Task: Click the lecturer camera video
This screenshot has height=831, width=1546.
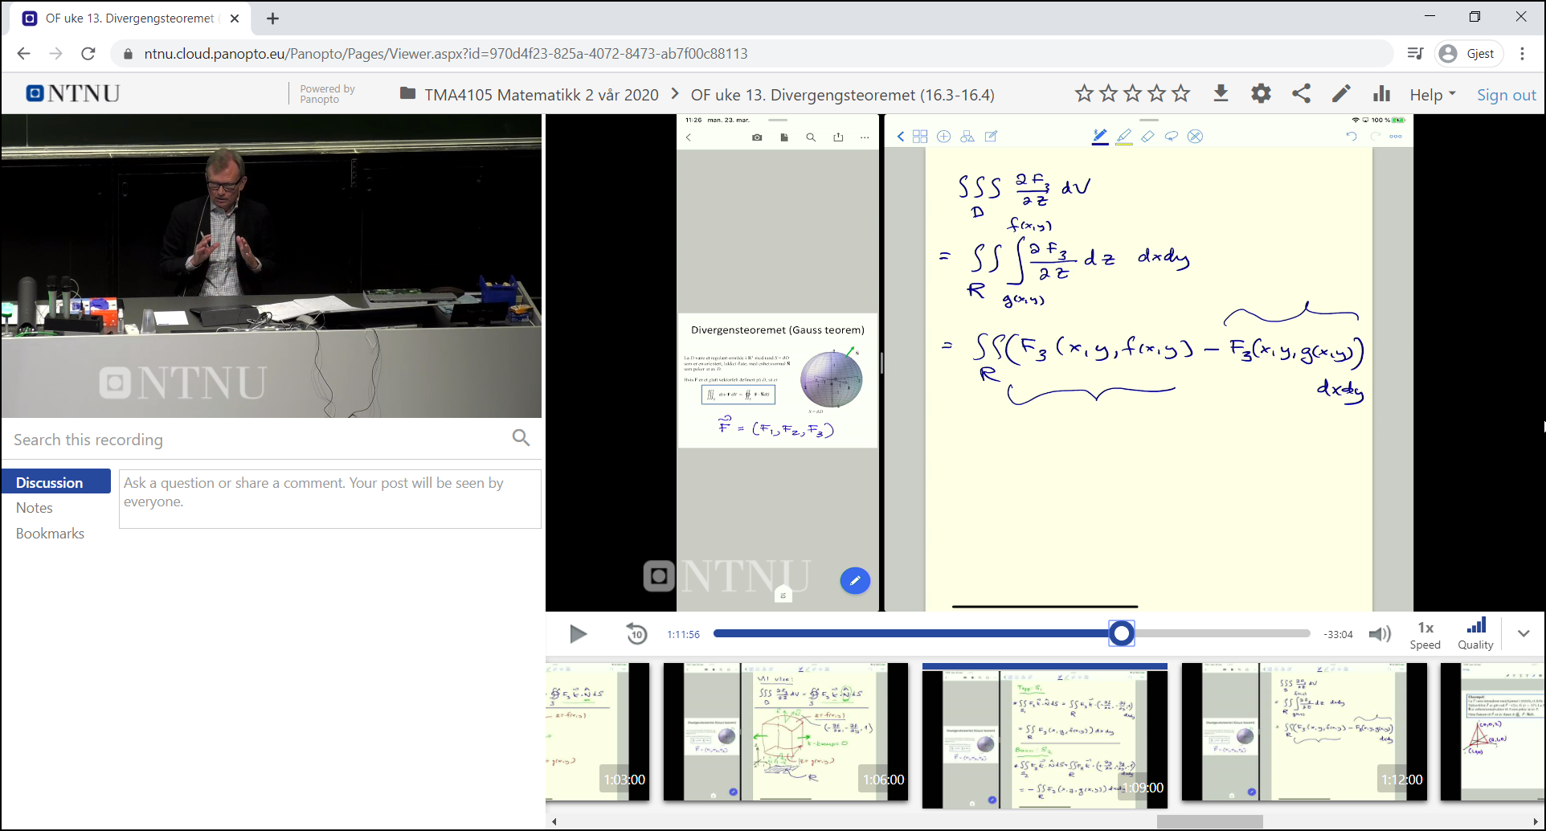Action: pyautogui.click(x=272, y=266)
